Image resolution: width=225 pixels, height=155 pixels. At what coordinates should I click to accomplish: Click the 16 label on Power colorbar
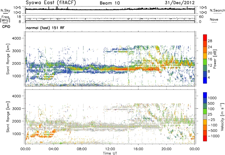(210, 59)
